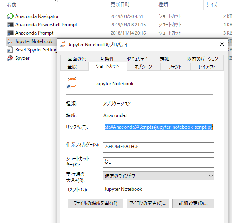
Task: Select the Anaconda Powershell Prompt icon
Action: (10, 25)
